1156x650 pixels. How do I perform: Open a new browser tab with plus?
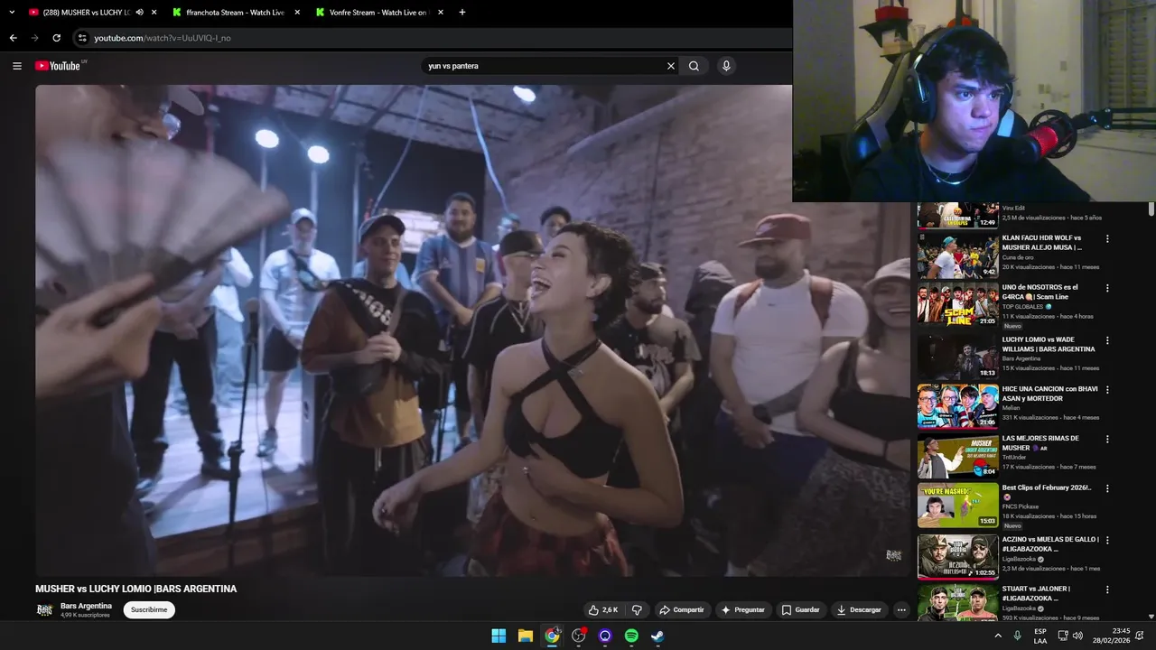[462, 13]
